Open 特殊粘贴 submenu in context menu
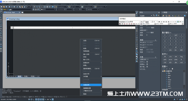188x101 pixels. pos(91,51)
